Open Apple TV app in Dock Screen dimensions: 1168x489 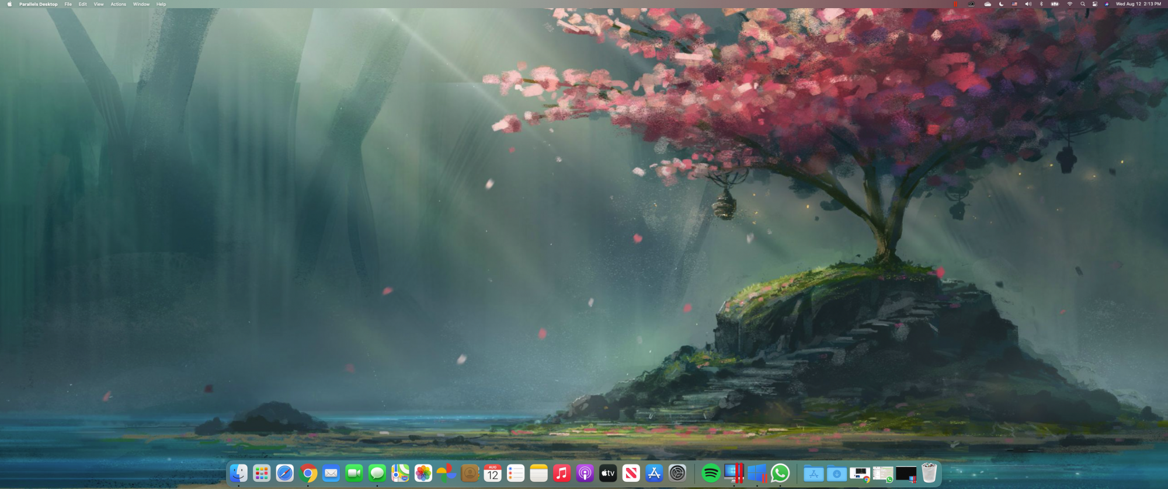[x=608, y=473]
